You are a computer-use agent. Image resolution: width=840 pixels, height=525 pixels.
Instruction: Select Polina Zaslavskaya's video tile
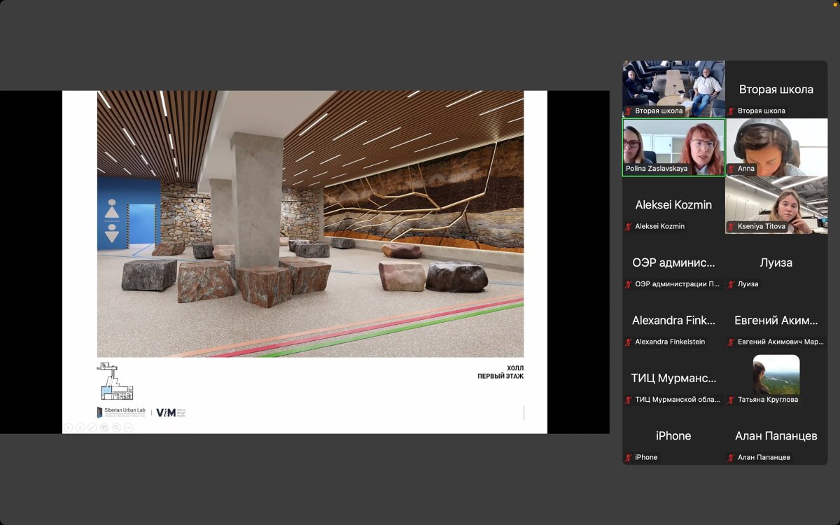673,147
